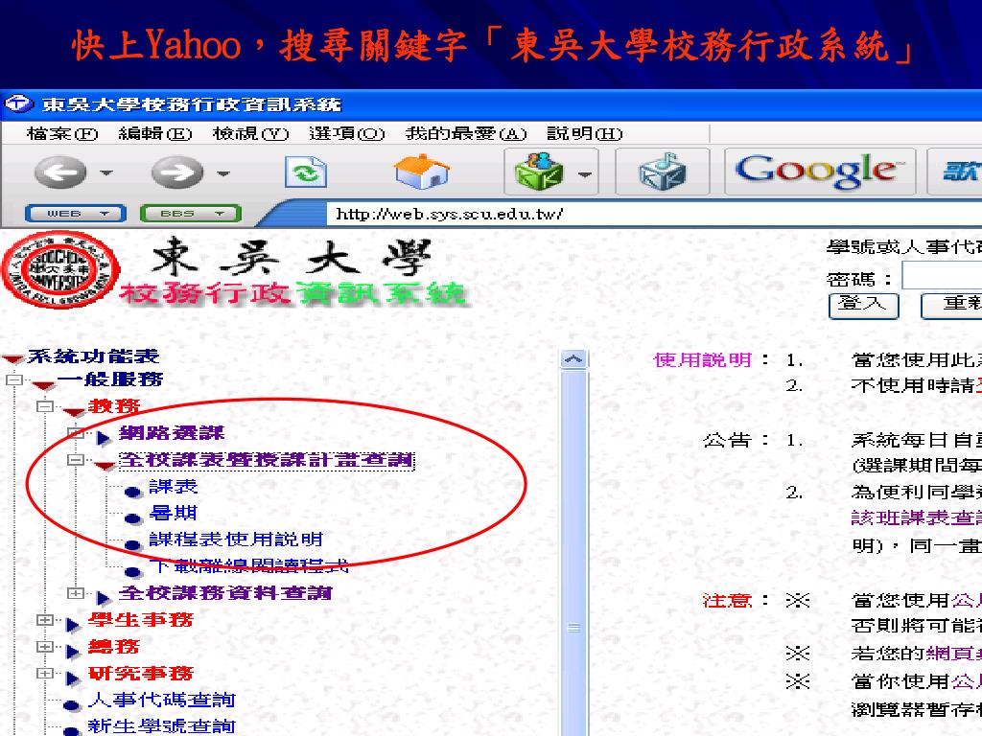The height and width of the screenshot is (736, 982).
Task: Click the red 注意 heading text
Action: [x=727, y=601]
